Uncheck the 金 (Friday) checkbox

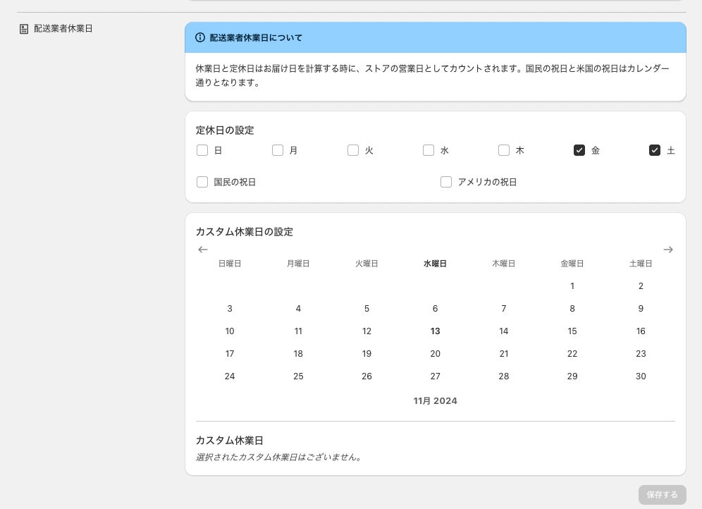pos(579,150)
